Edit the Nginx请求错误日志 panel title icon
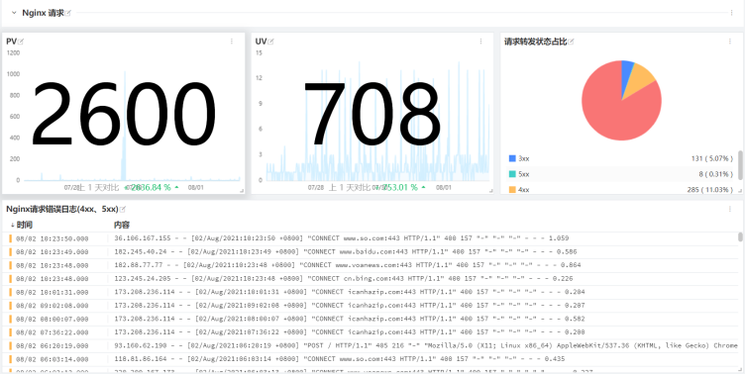 (x=123, y=209)
